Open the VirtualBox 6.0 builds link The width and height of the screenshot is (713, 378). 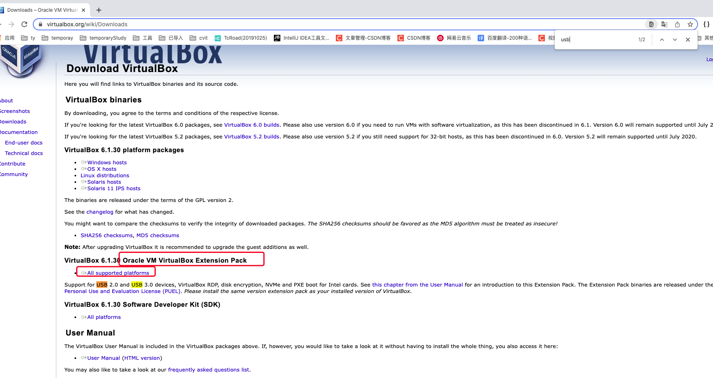tap(252, 125)
